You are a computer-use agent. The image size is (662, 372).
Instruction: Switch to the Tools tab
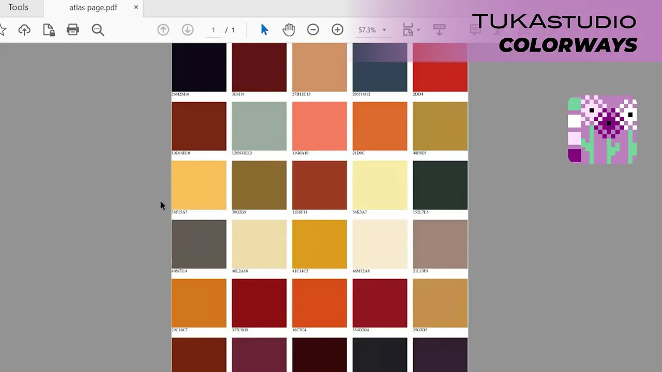coord(19,8)
